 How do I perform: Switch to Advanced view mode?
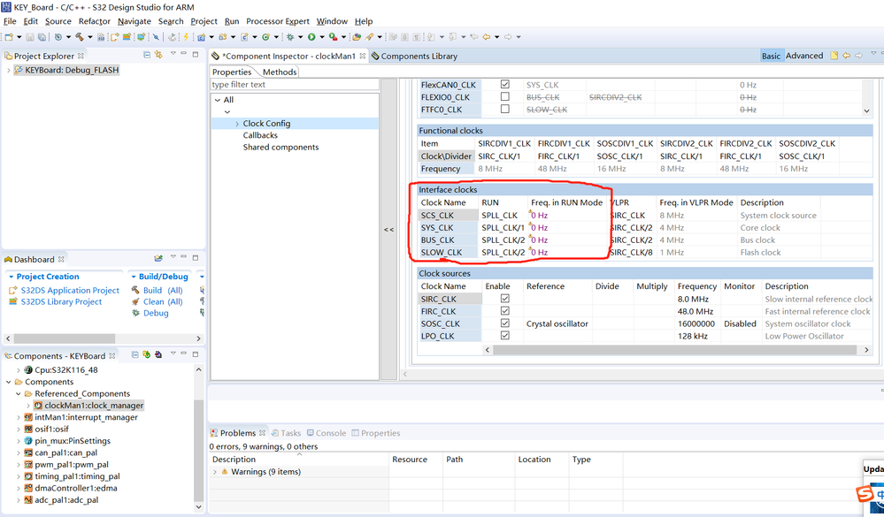pos(804,56)
